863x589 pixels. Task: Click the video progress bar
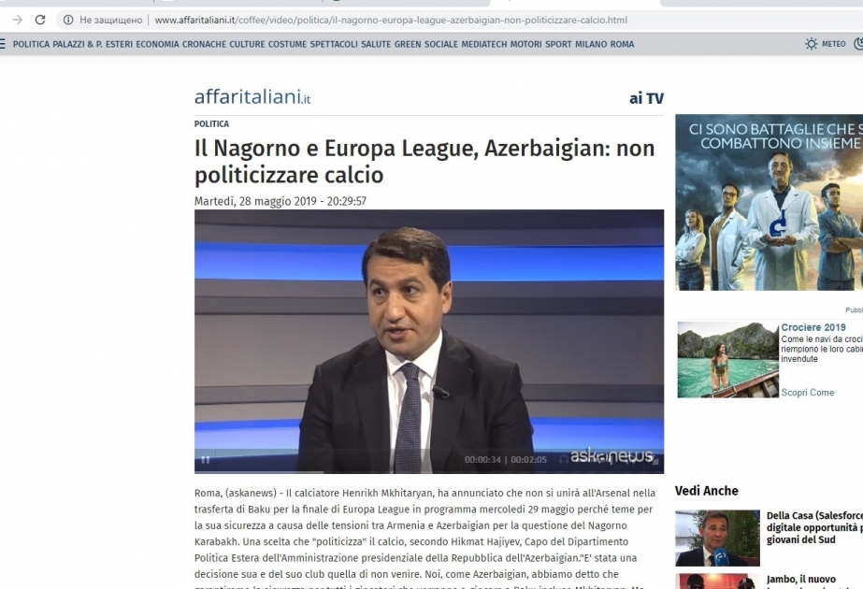[429, 472]
